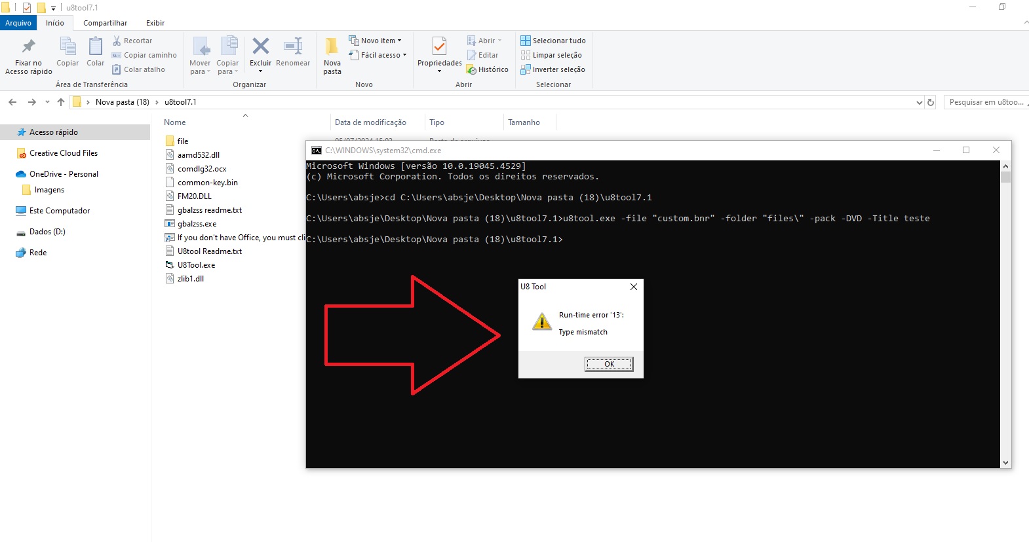Create Nova pasta from ribbon
This screenshot has height=542, width=1029.
click(332, 56)
